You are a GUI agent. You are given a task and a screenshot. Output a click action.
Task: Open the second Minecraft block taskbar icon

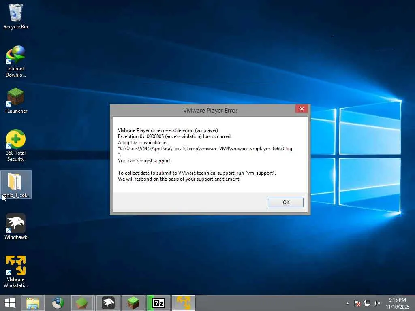(133, 303)
